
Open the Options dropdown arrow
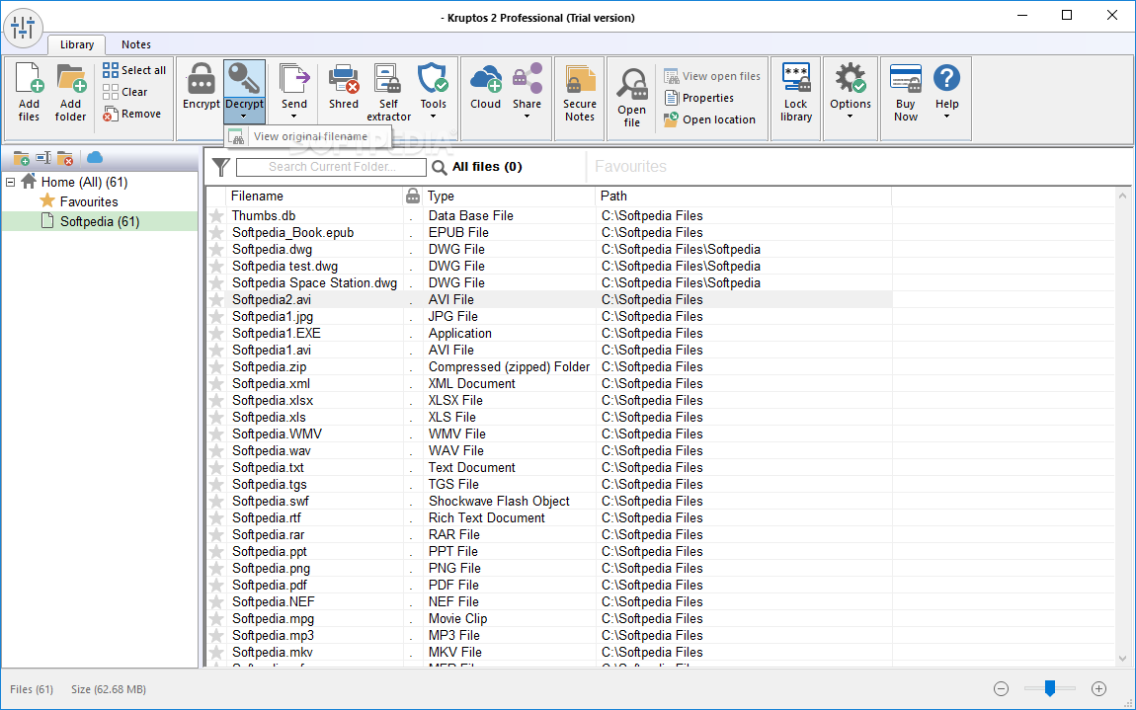tap(850, 117)
